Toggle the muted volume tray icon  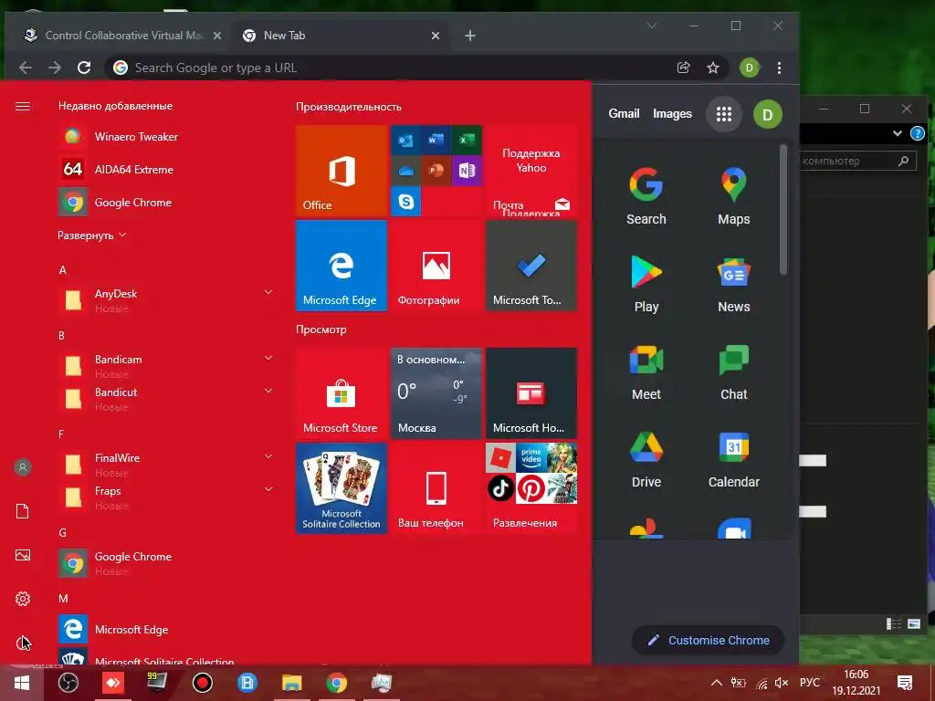coord(782,683)
